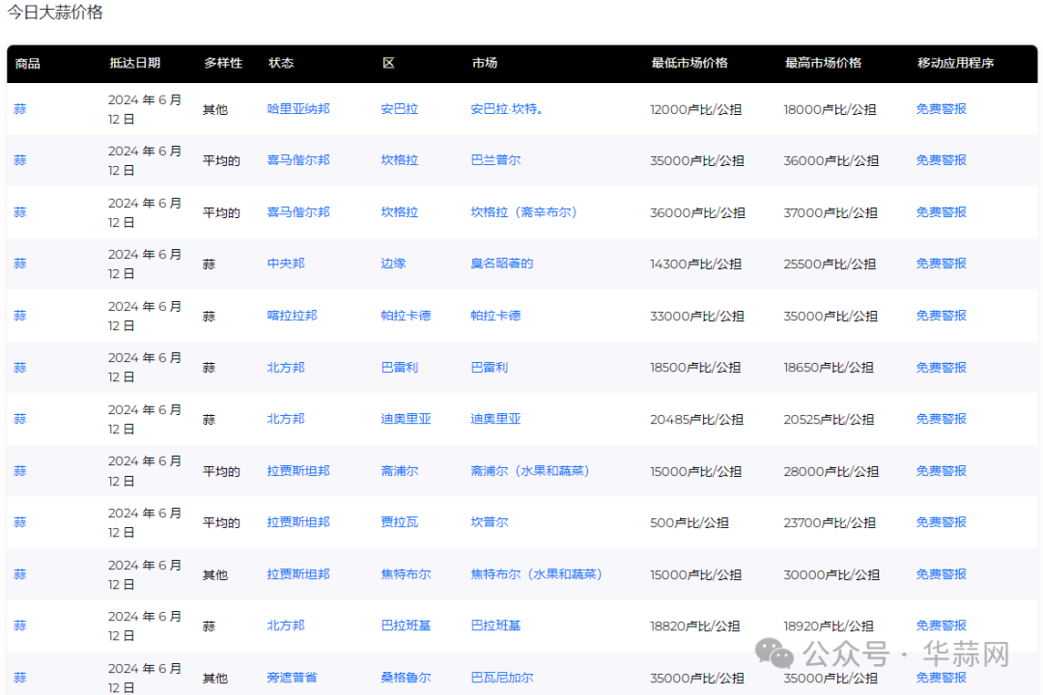1043x695 pixels.
Task: Click 免费警报 in the 巴拉班基 row
Action: click(x=941, y=625)
